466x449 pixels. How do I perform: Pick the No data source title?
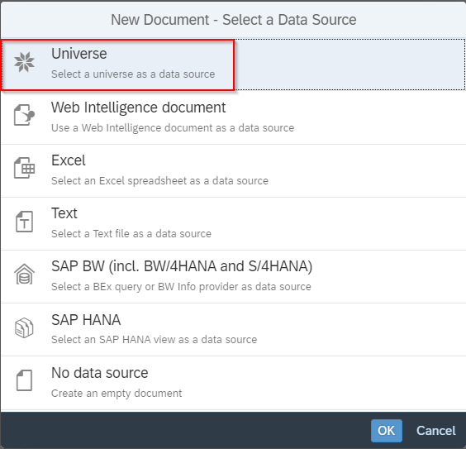[100, 373]
